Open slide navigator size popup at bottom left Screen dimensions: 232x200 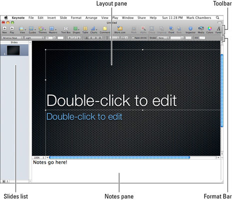(x=5, y=181)
